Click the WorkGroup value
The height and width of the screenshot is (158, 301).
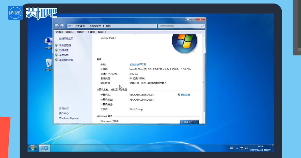(x=136, y=109)
